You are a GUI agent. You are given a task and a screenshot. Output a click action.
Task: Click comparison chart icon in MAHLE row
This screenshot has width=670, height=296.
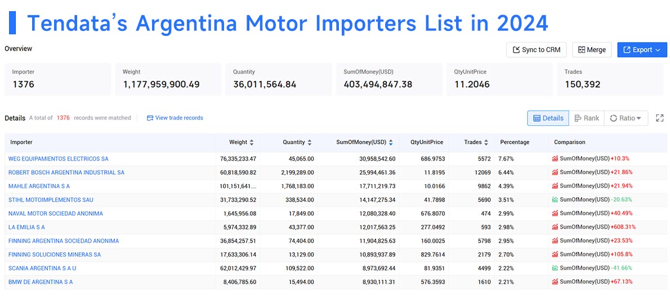pos(555,186)
